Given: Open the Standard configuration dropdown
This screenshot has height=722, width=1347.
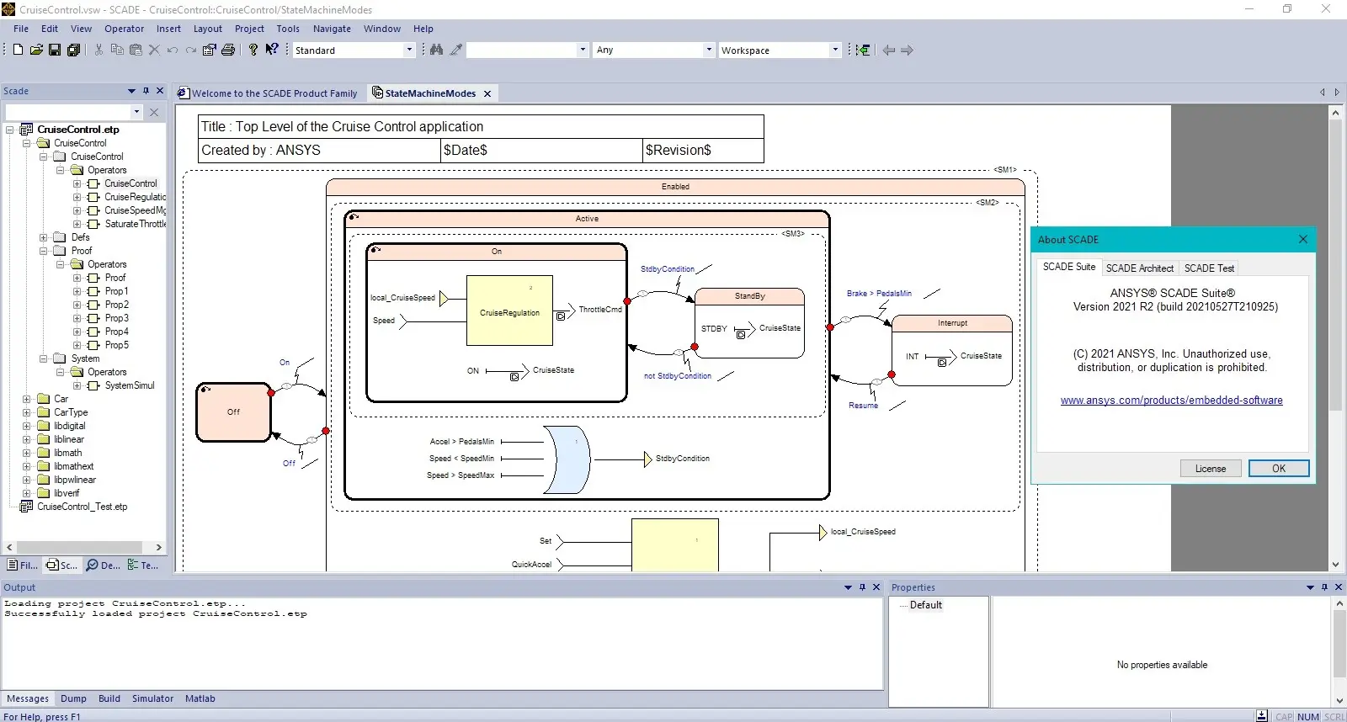Looking at the screenshot, I should coord(410,50).
